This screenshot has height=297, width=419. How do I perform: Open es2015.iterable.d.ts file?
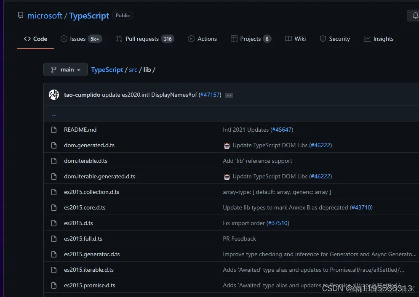click(x=89, y=270)
